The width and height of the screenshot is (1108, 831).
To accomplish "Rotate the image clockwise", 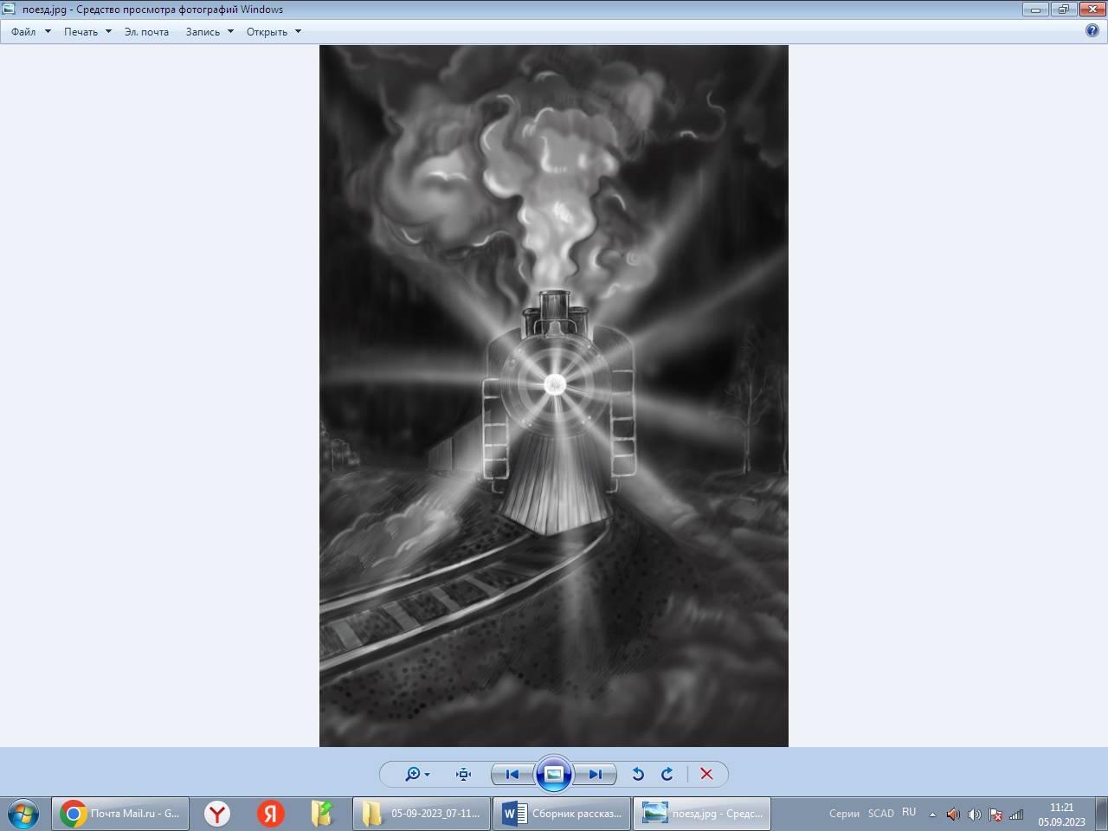I will coord(667,774).
